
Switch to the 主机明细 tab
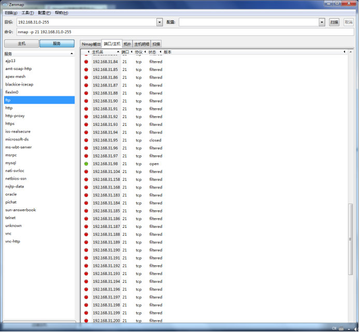click(142, 44)
